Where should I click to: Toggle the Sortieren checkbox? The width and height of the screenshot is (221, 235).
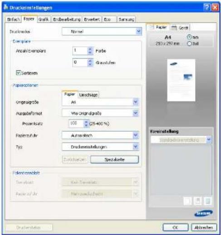(18, 73)
